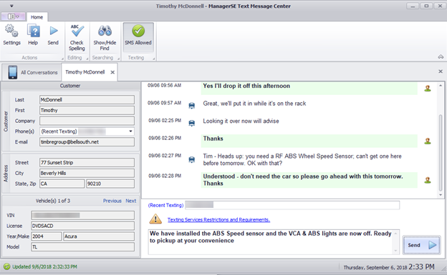Click into the message compose box
Screen dimensions: 447x275
[x=274, y=241]
